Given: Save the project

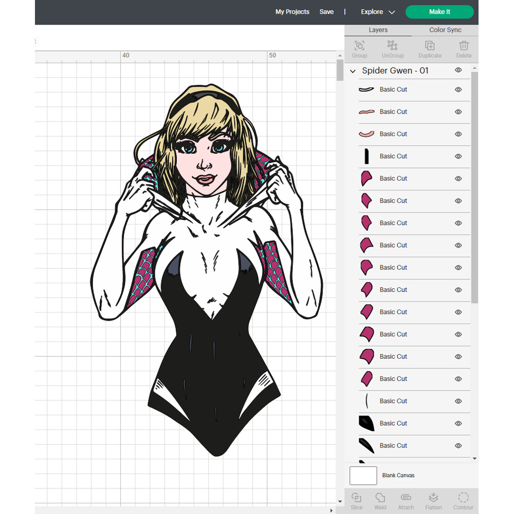Looking at the screenshot, I should tap(326, 11).
